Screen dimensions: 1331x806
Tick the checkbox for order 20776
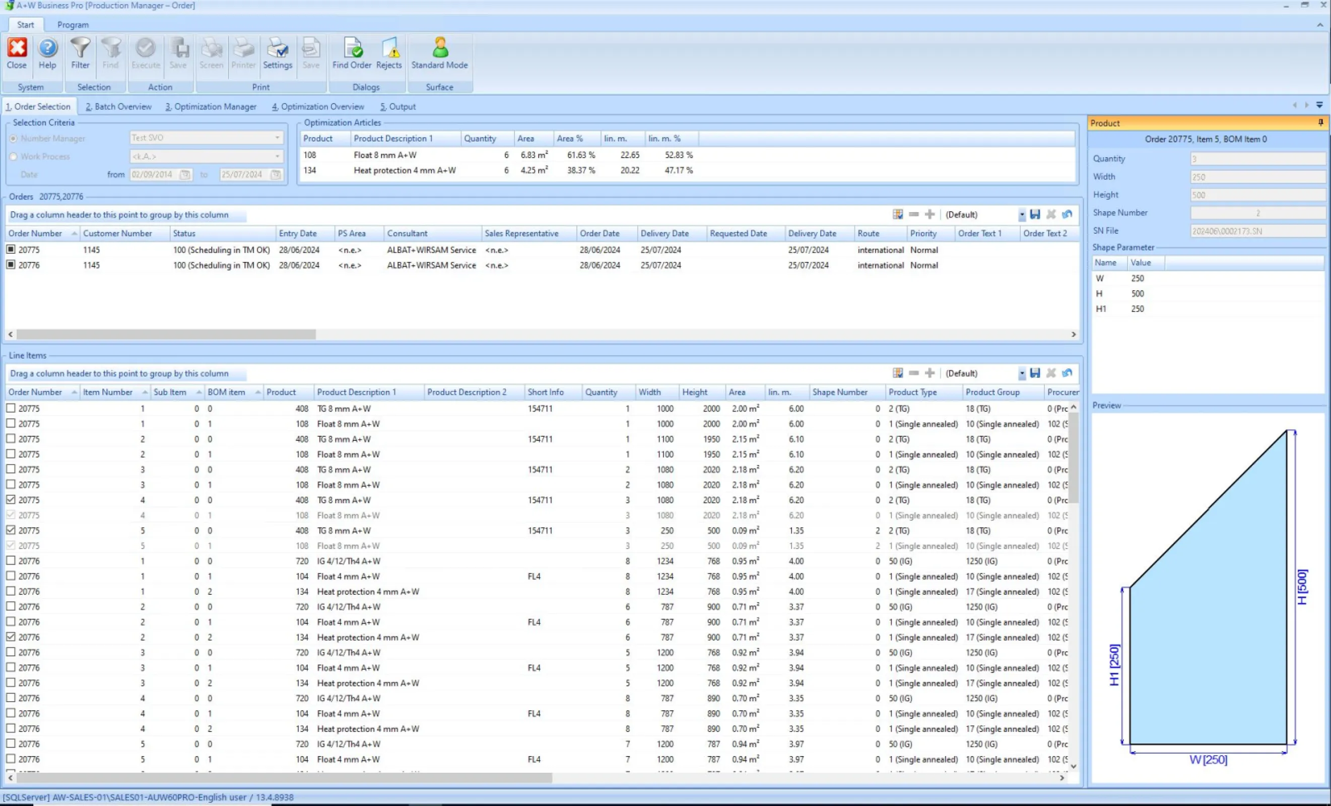[11, 264]
